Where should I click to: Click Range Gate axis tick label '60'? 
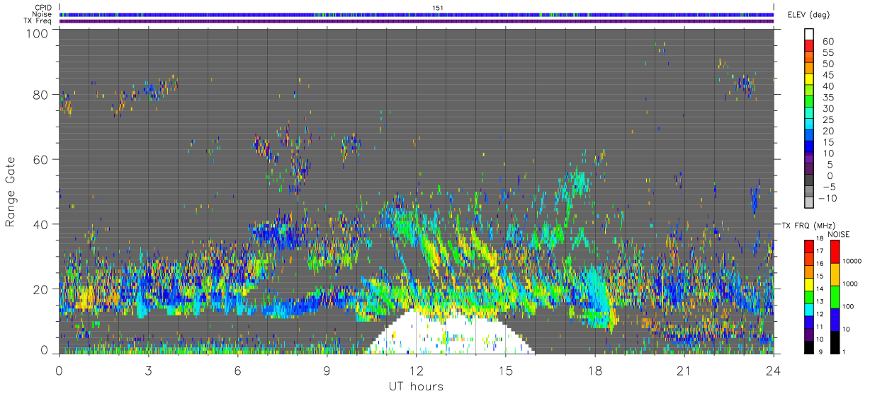(x=40, y=160)
